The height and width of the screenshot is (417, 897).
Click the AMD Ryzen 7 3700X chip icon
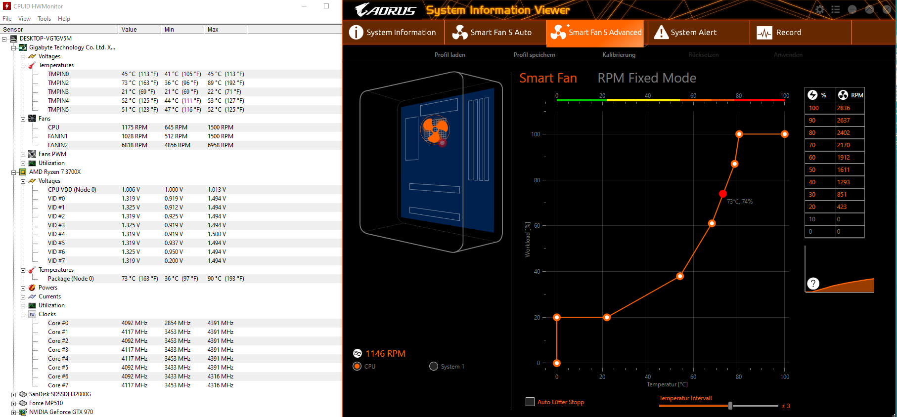pos(22,172)
